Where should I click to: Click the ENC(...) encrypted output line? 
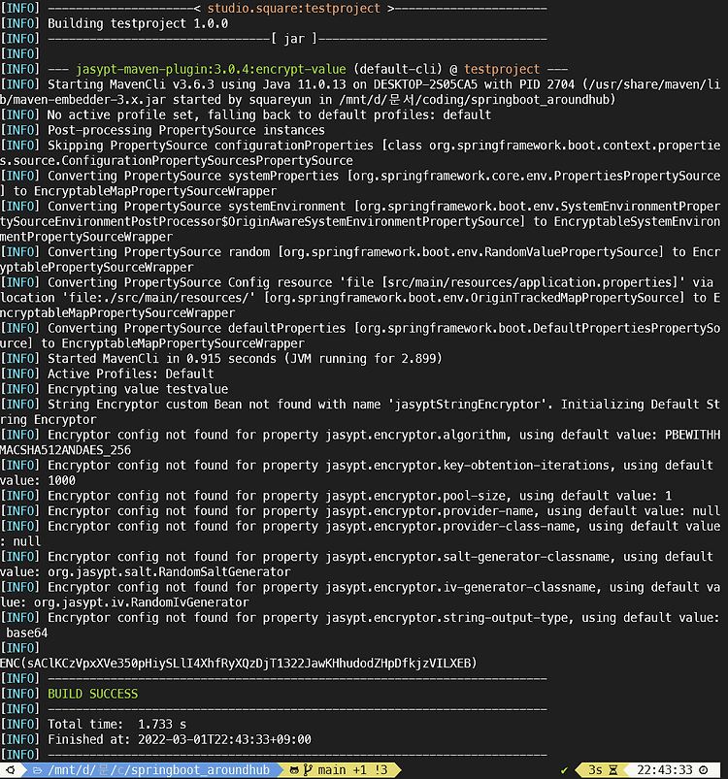tap(239, 664)
